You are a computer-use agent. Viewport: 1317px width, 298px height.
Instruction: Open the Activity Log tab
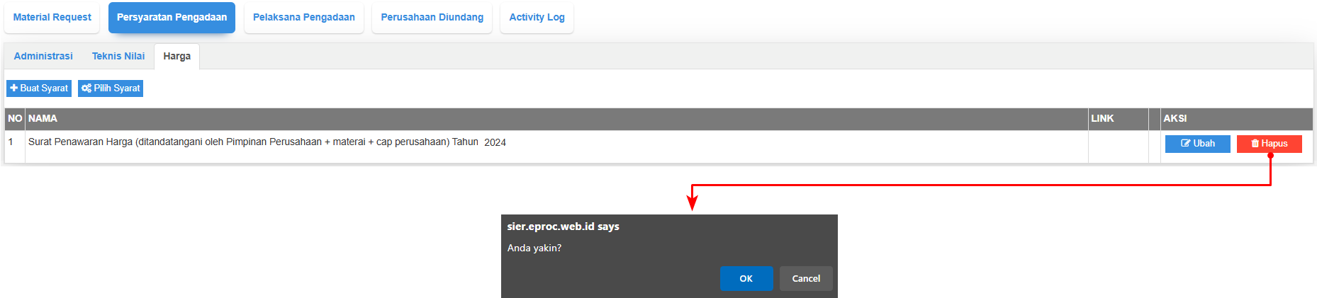(537, 18)
